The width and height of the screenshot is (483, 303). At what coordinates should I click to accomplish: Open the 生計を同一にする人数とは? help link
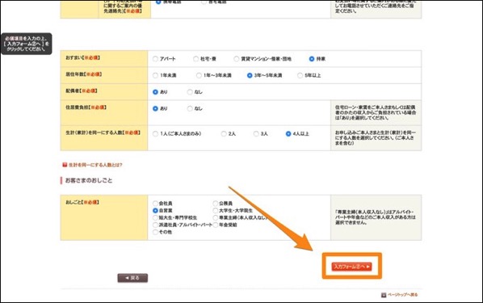click(95, 165)
